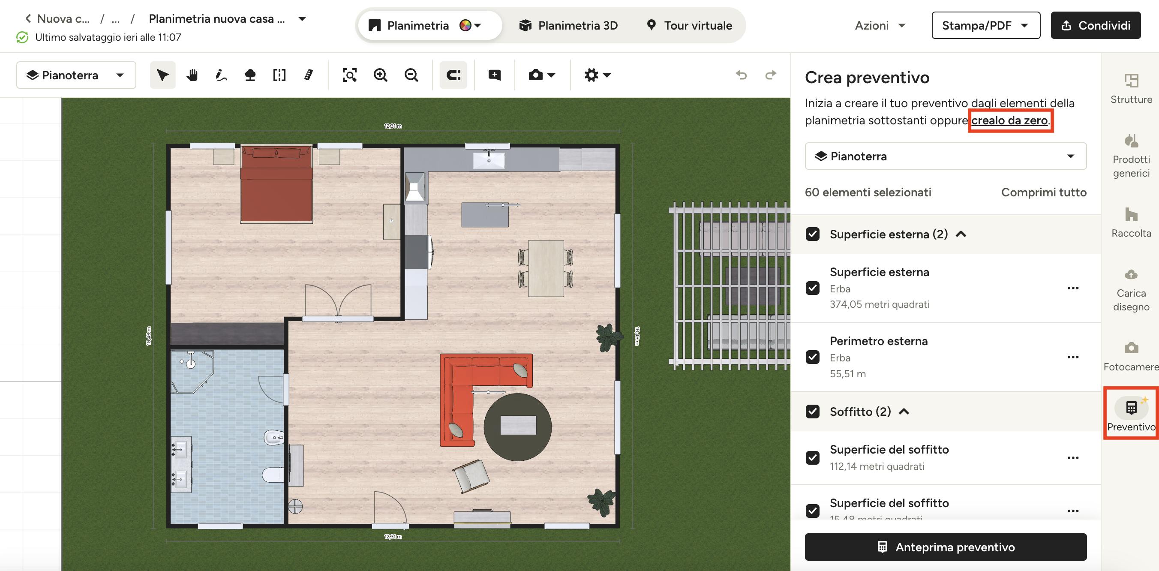Collapse the Soffitto (2) section chevron
This screenshot has height=571, width=1159.
point(904,411)
